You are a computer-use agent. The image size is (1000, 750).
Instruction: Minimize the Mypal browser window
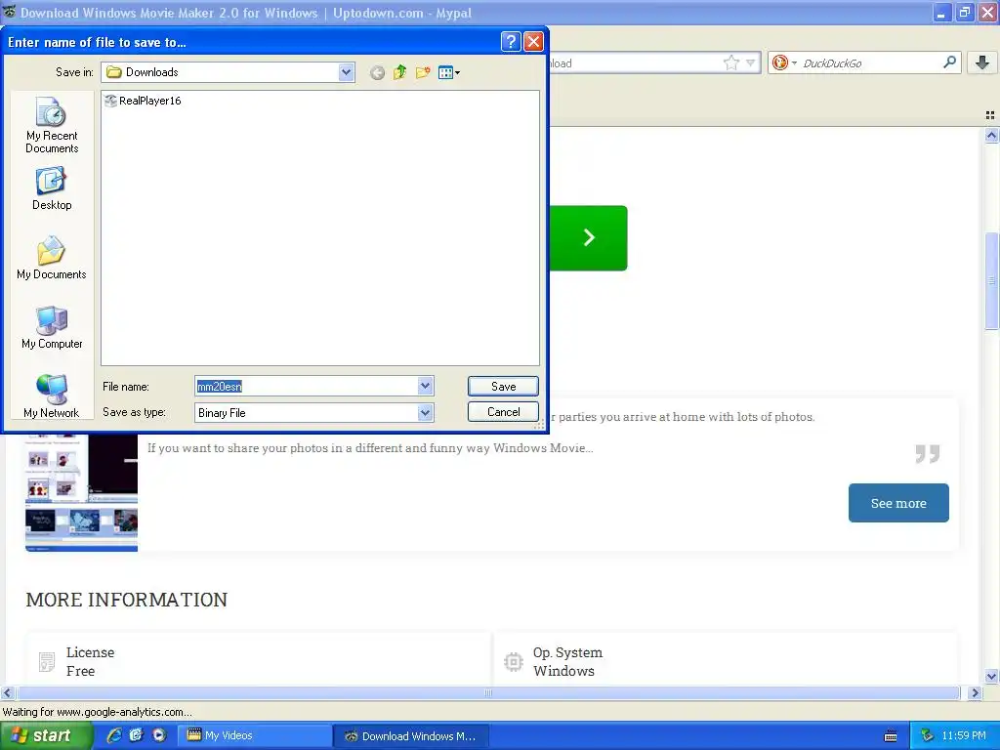tap(941, 12)
